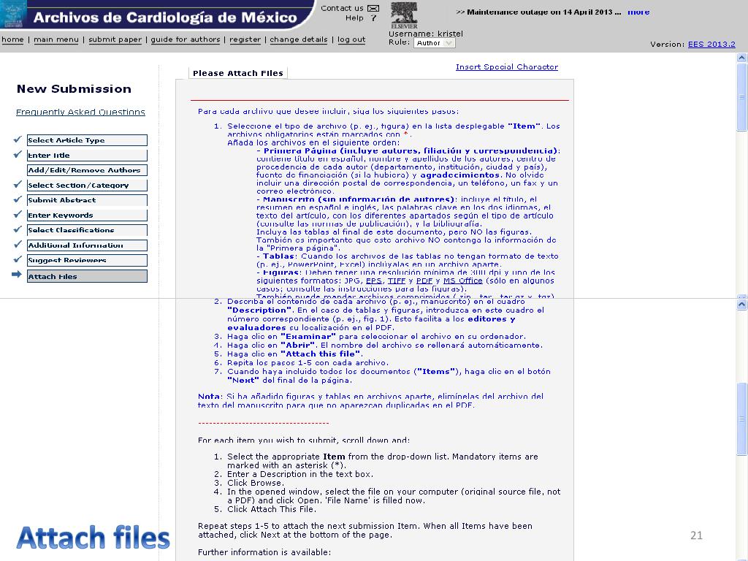Go to Select Classifications step
This screenshot has height=561, width=748.
tap(88, 230)
